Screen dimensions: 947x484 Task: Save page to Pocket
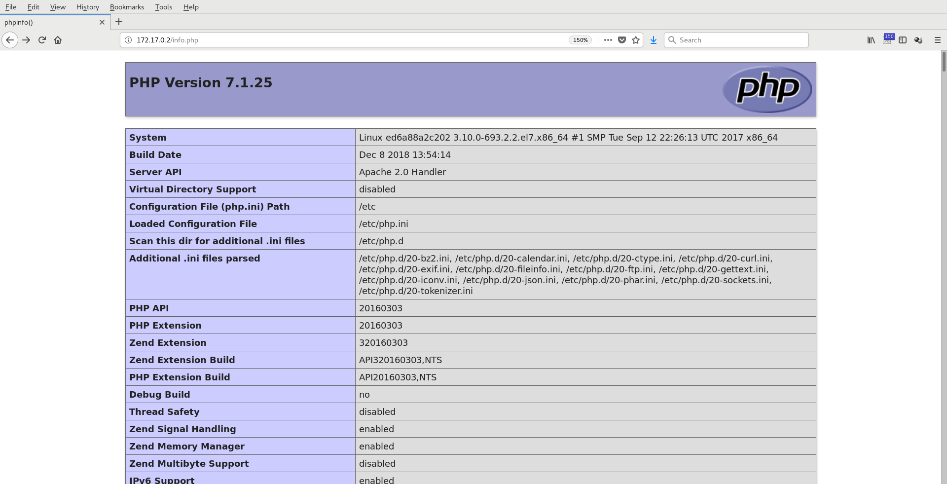tap(622, 40)
